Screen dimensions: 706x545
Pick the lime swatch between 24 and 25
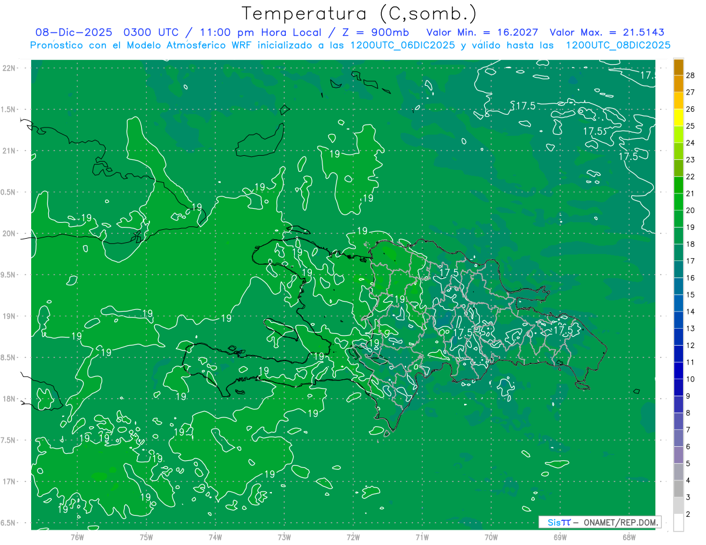[678, 134]
